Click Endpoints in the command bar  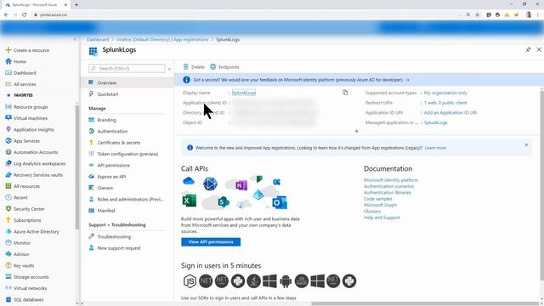pos(224,67)
